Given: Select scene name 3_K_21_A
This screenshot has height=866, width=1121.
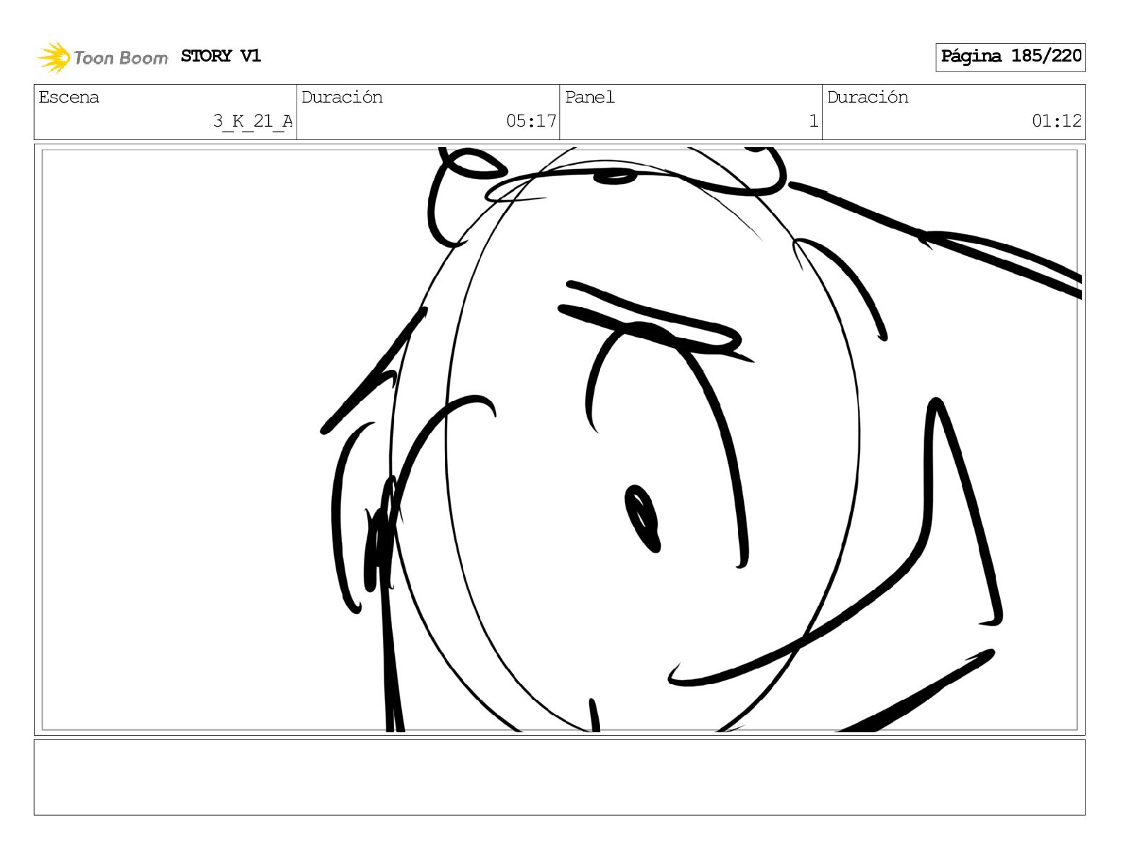Looking at the screenshot, I should 253,121.
